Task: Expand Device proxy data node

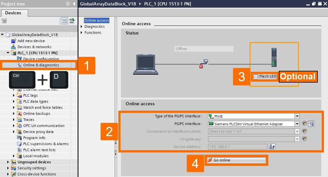Action: tap(14, 132)
